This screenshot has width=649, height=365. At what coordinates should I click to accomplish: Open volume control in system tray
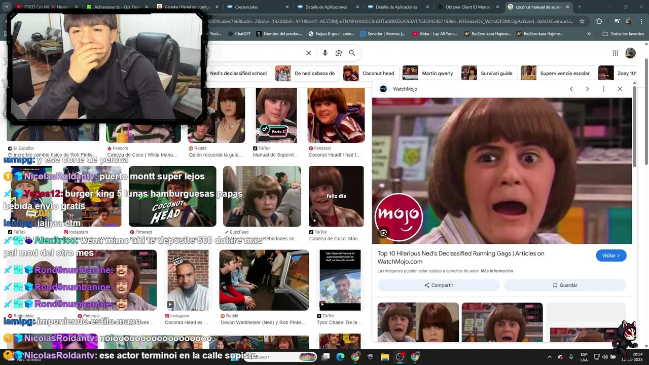tap(604, 357)
